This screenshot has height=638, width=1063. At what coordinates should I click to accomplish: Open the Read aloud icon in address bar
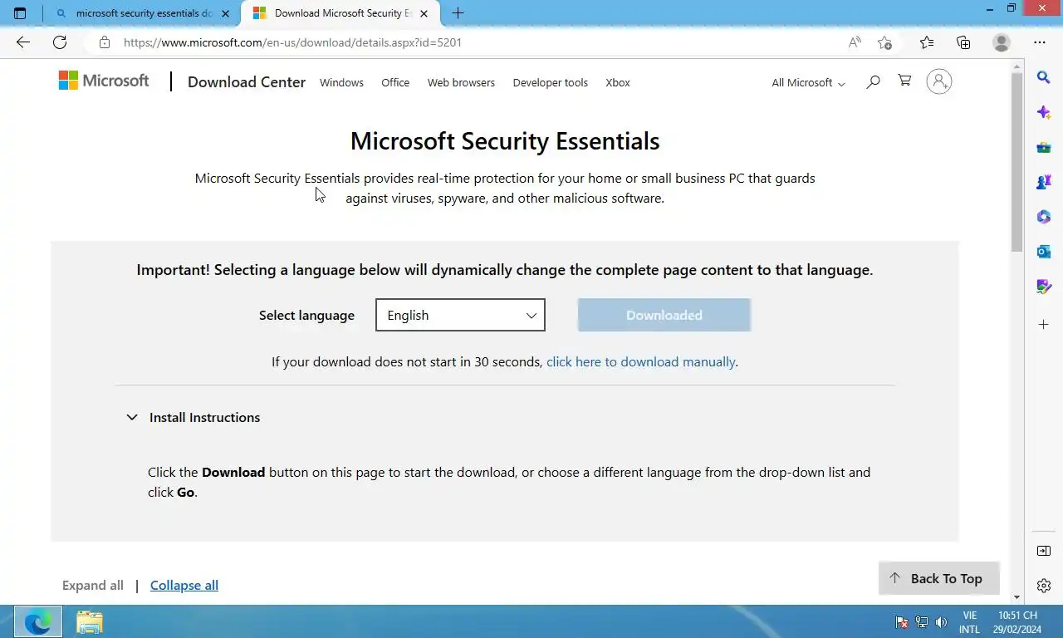[x=854, y=42]
